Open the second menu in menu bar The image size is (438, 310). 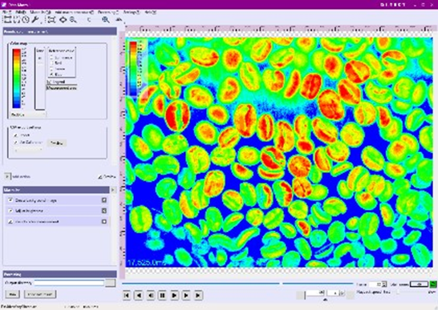(x=21, y=12)
